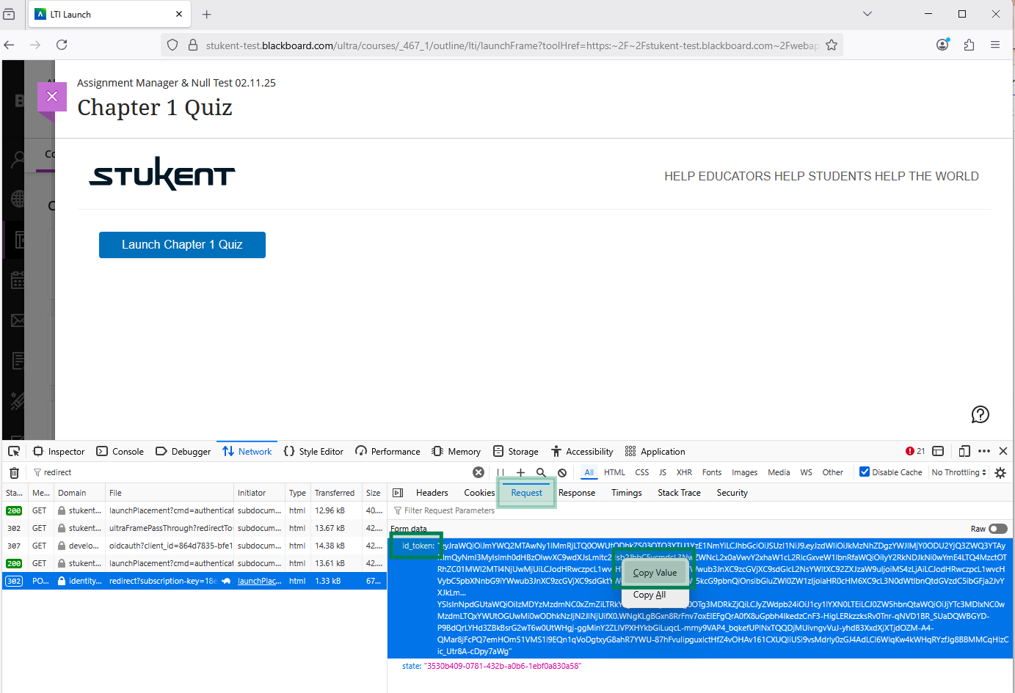This screenshot has height=693, width=1015.
Task: Open the Timings tab
Action: pyautogui.click(x=627, y=493)
